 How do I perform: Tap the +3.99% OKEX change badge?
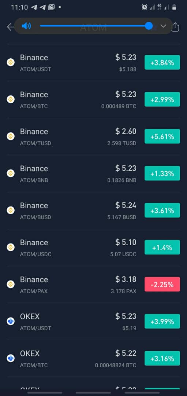[x=162, y=321]
